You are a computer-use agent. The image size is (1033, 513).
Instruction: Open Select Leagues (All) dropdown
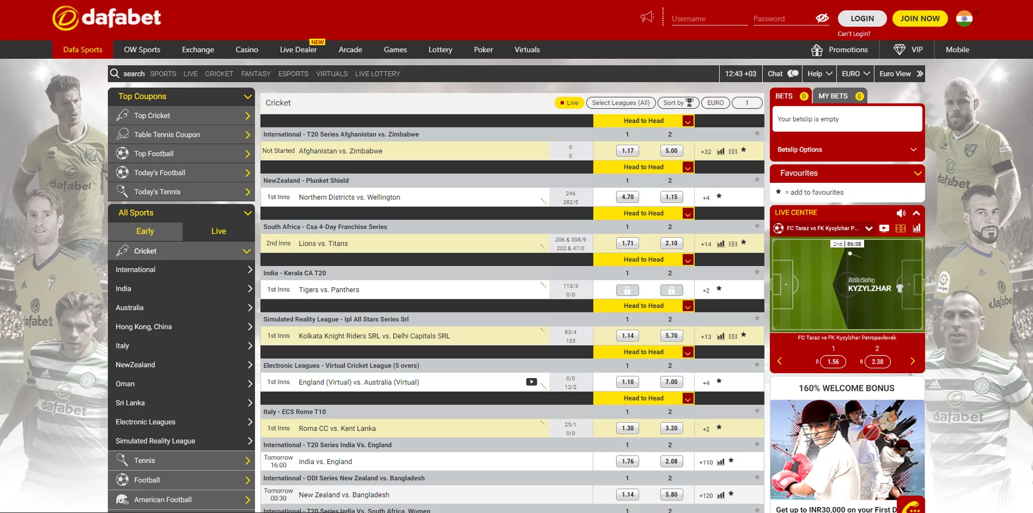[x=620, y=103]
